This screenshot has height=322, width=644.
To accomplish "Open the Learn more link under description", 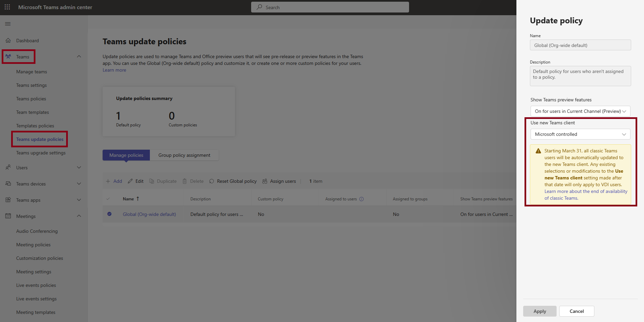I will click(x=114, y=70).
